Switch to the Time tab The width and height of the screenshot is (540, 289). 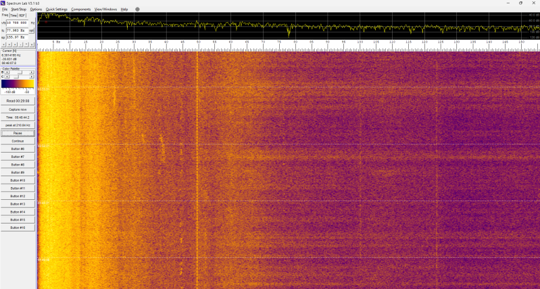pos(14,16)
